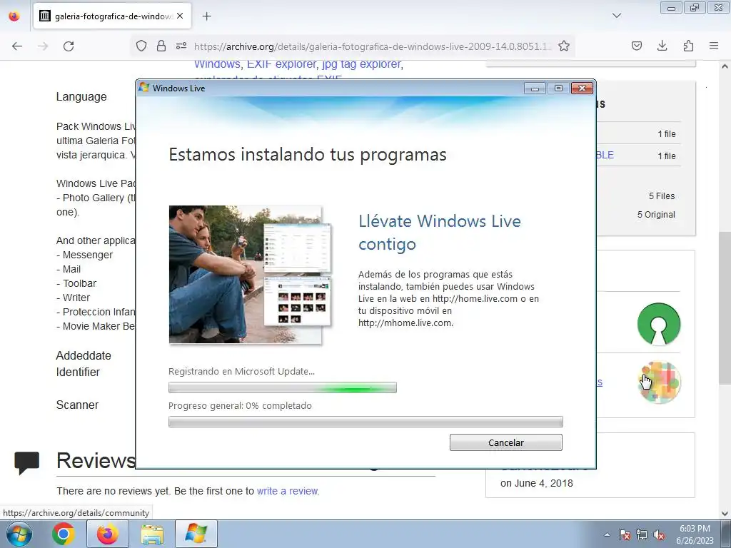Close the Windows Live installer window
The width and height of the screenshot is (731, 548).
pos(582,88)
